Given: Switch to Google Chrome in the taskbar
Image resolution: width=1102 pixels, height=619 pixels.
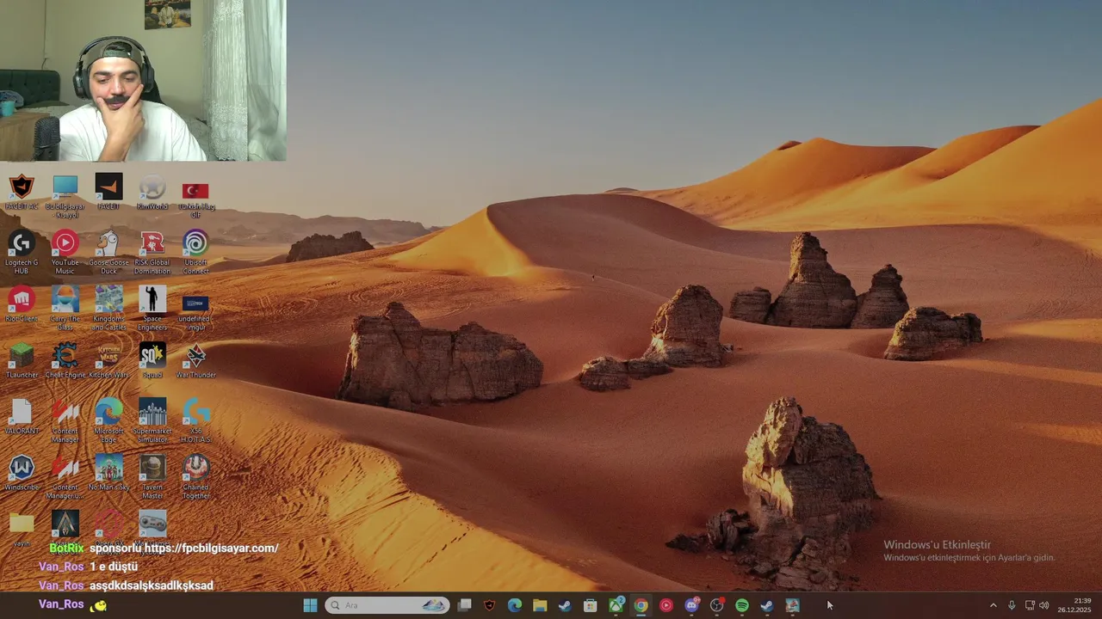Looking at the screenshot, I should point(641,605).
